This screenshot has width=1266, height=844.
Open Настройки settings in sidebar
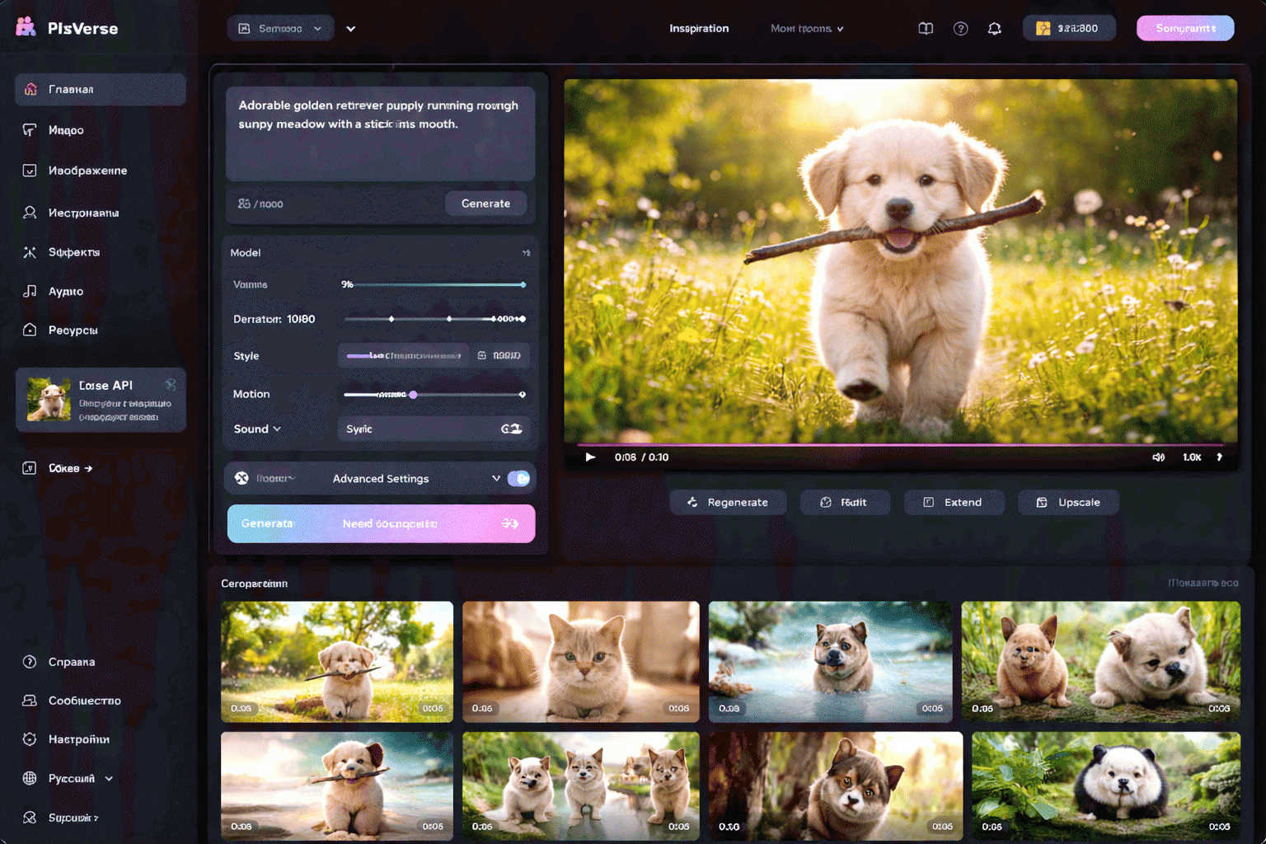pos(78,739)
